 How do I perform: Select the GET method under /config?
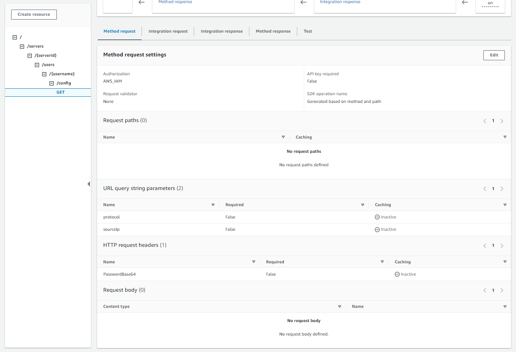60,92
